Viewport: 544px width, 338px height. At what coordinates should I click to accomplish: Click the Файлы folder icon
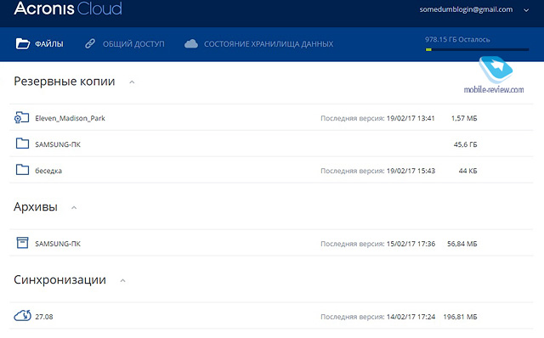(x=23, y=43)
